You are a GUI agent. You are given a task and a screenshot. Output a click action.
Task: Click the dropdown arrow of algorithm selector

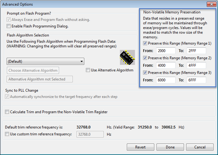point(82,61)
